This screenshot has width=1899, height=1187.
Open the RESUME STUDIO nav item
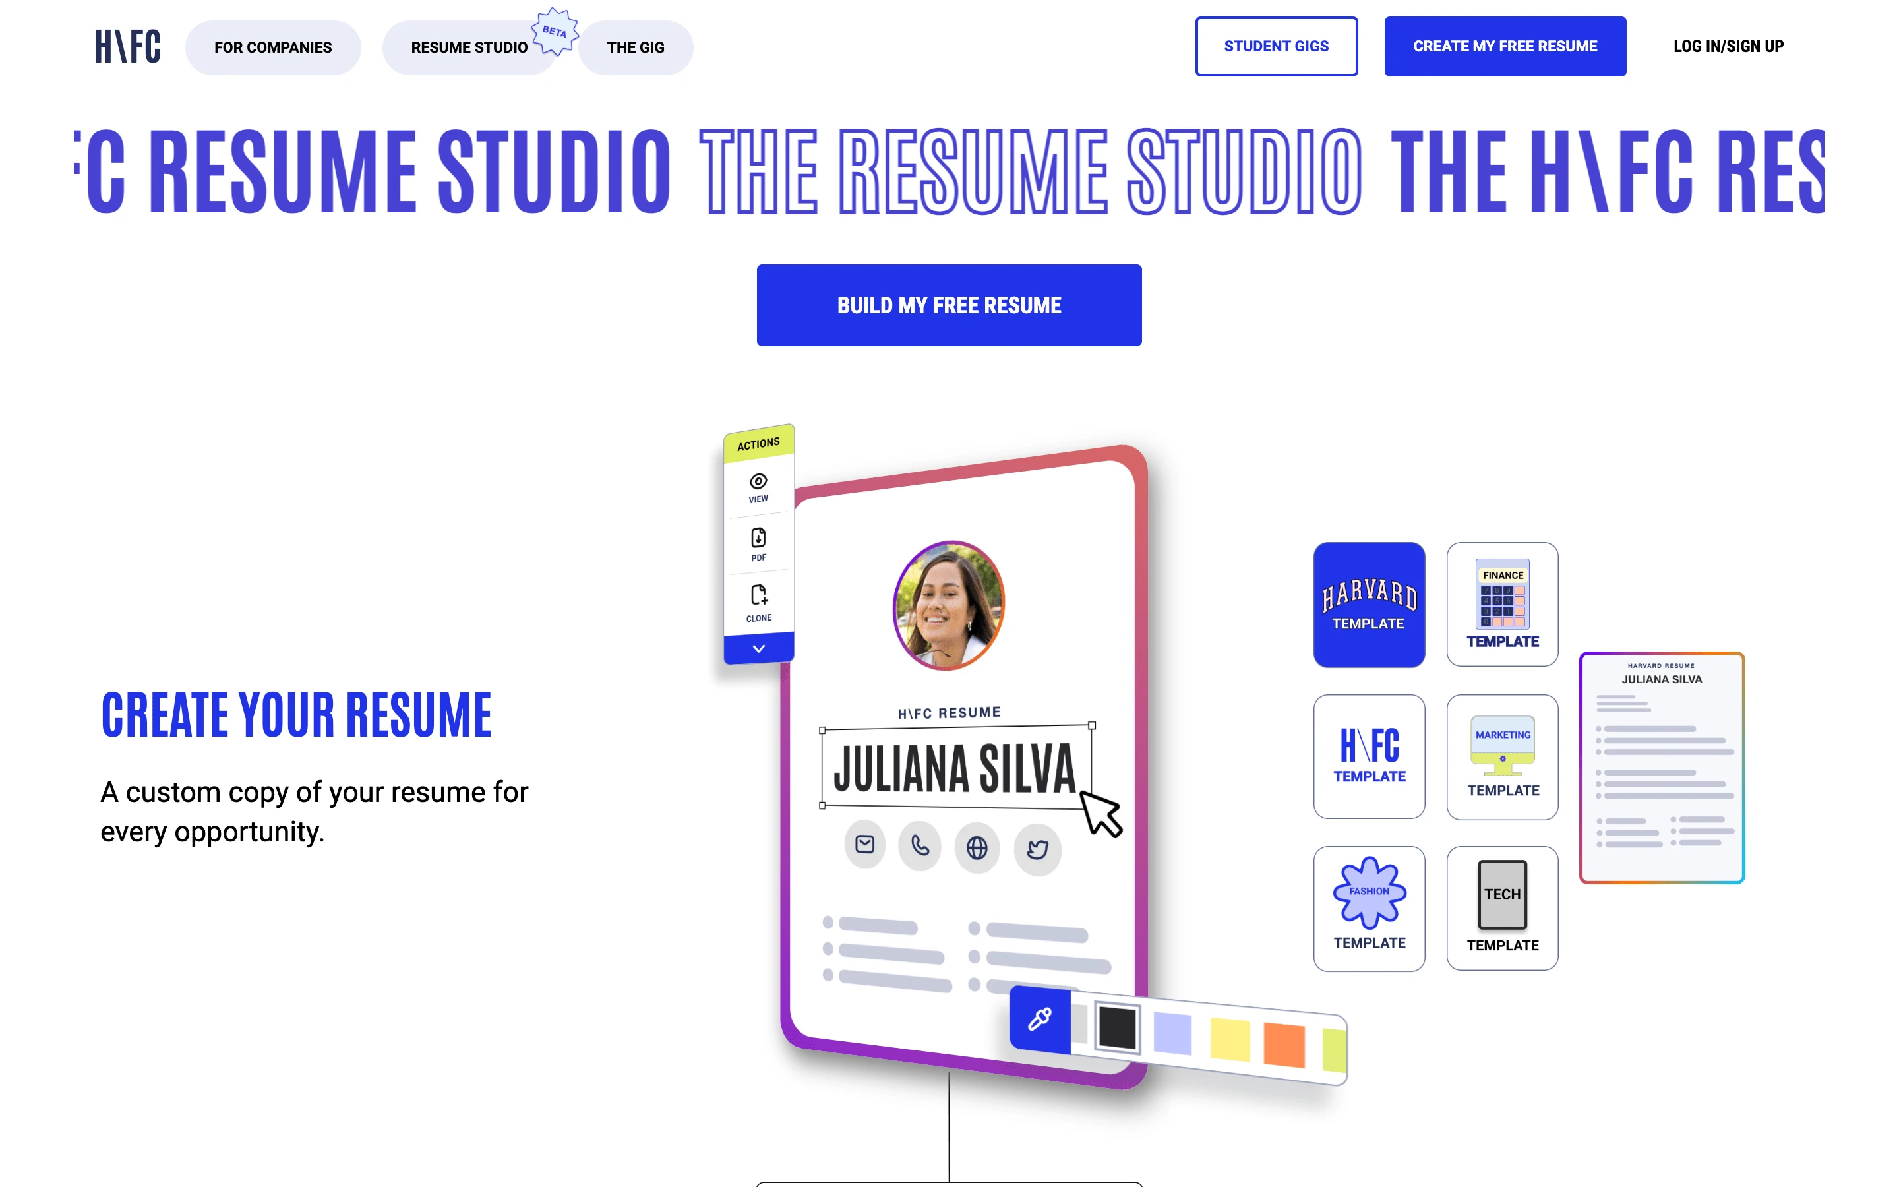tap(469, 47)
